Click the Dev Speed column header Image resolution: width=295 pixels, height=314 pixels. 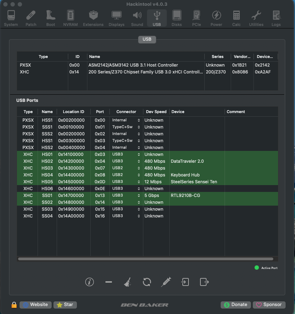[156, 112]
